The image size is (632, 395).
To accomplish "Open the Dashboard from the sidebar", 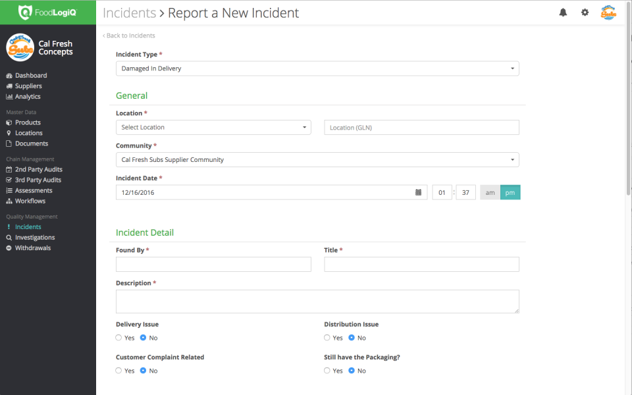I will tap(30, 75).
